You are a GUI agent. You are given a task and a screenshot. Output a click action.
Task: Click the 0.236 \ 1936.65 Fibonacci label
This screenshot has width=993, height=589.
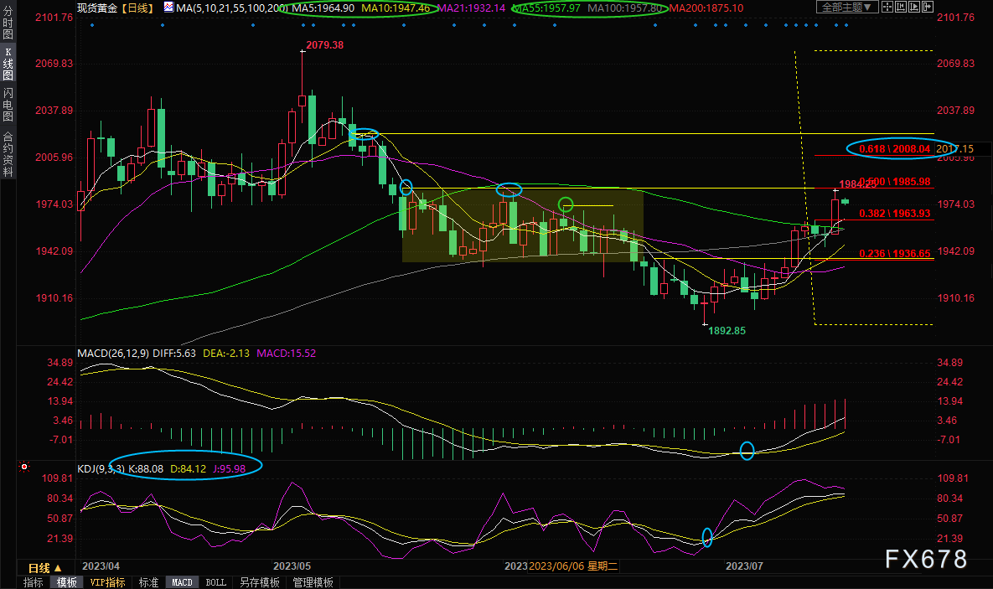tap(895, 253)
